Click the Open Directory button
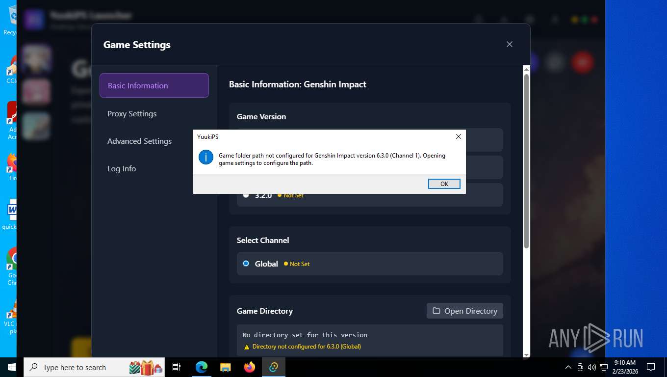This screenshot has width=667, height=377. 464,311
